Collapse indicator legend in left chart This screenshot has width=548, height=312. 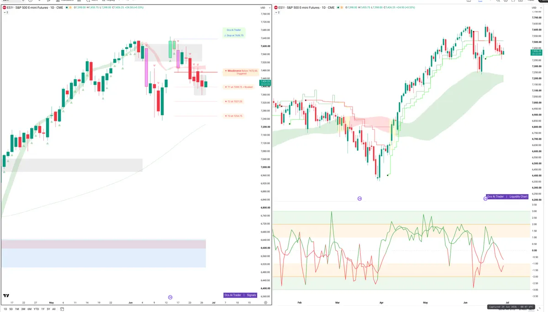tap(5, 12)
